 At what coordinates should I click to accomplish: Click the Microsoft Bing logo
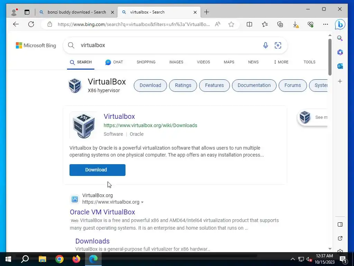(x=36, y=45)
